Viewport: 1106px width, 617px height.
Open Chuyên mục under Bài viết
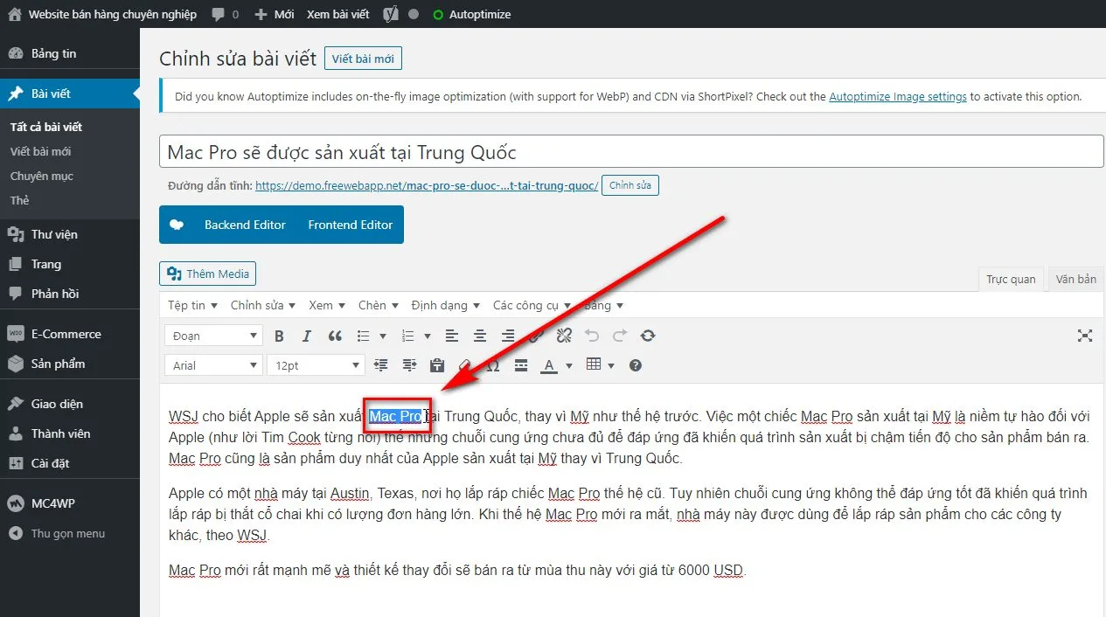(x=41, y=176)
